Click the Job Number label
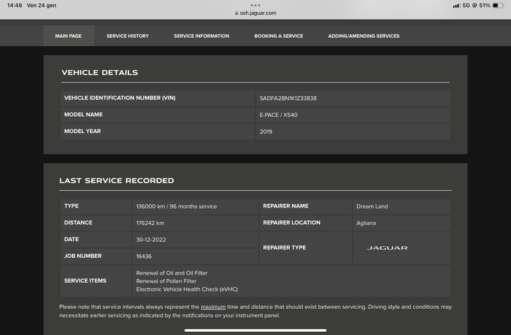This screenshot has width=511, height=335. click(x=83, y=256)
